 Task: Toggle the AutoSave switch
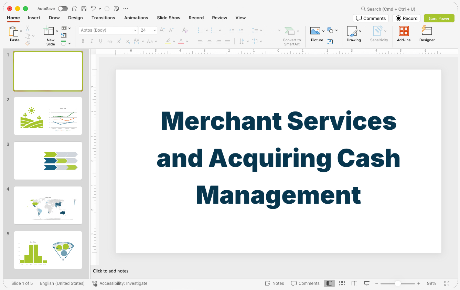63,9
